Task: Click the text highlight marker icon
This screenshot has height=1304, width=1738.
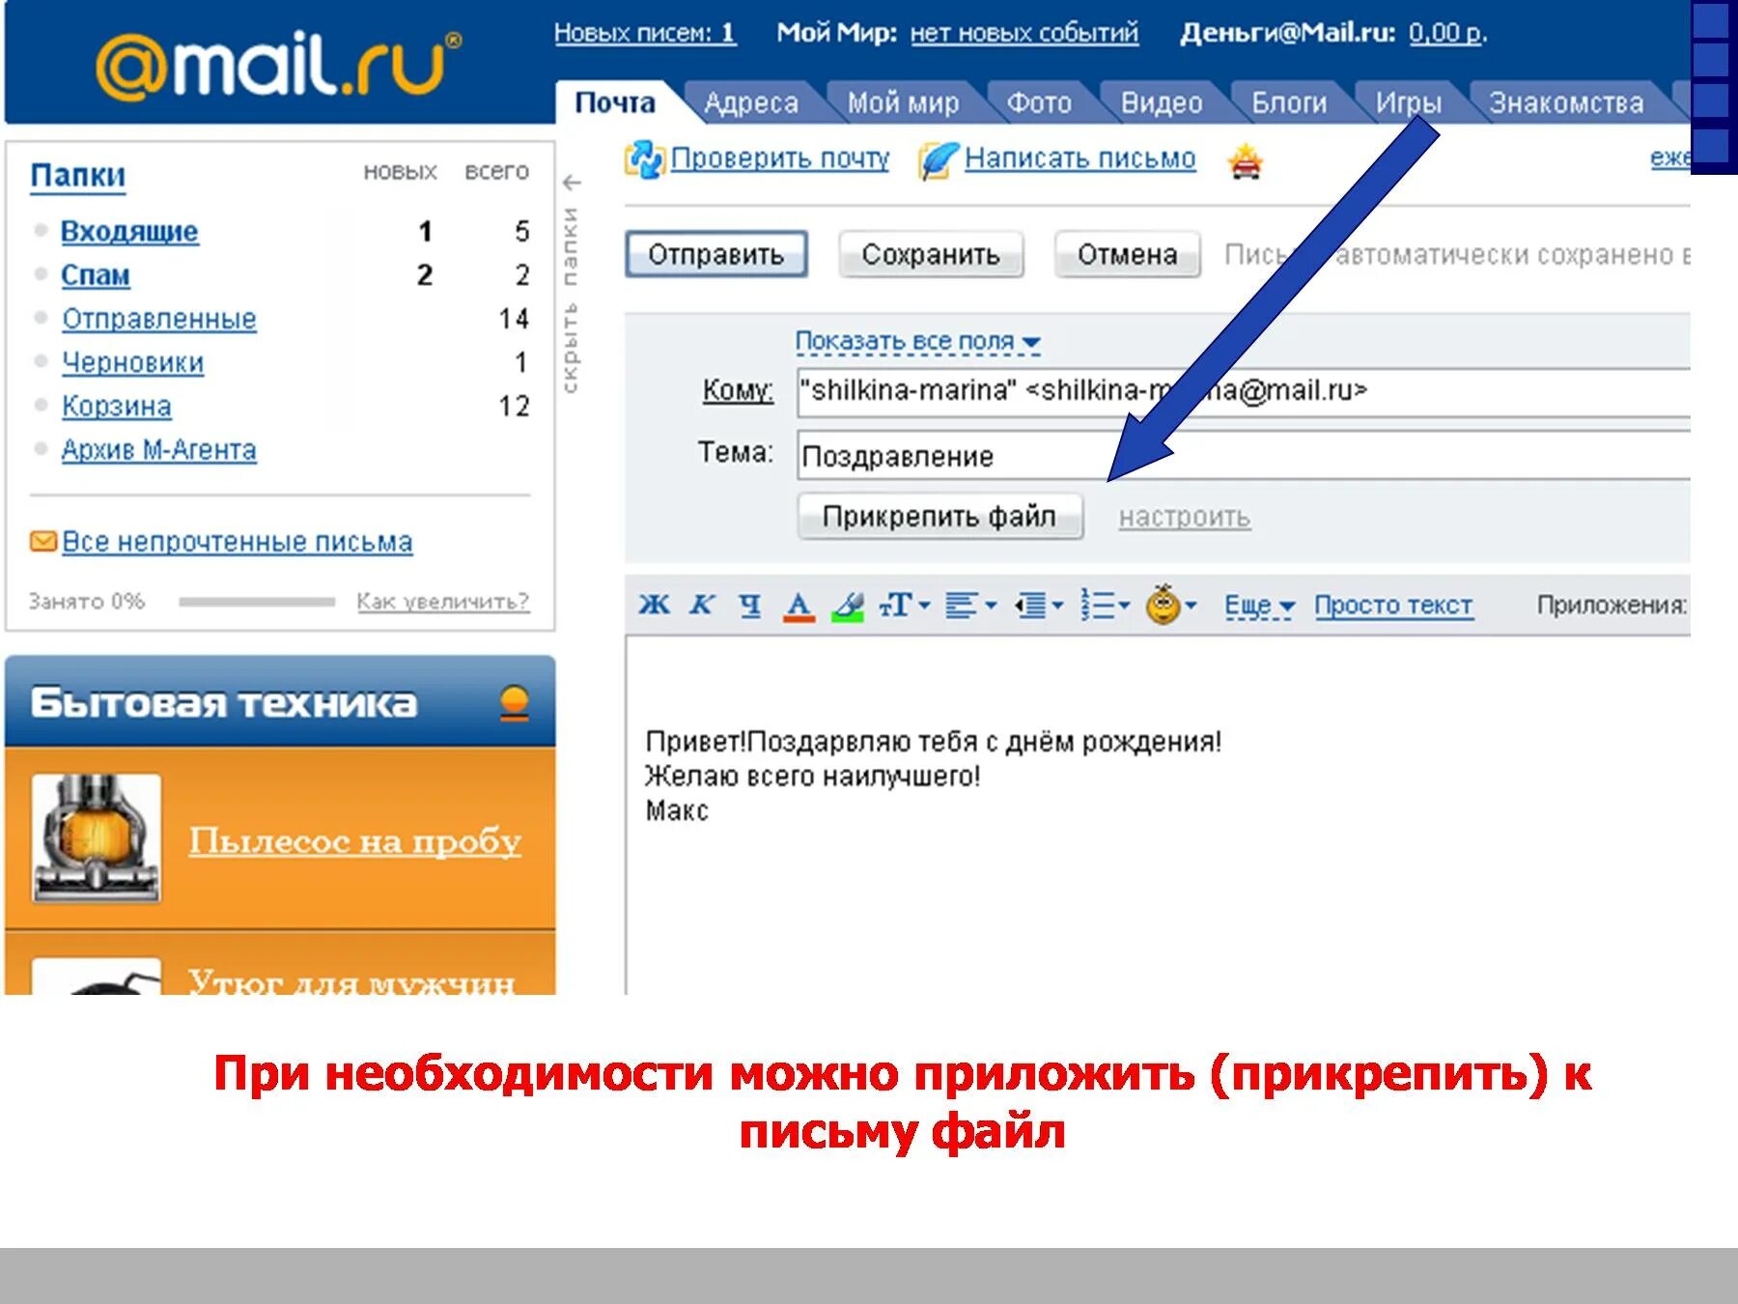Action: (x=848, y=606)
